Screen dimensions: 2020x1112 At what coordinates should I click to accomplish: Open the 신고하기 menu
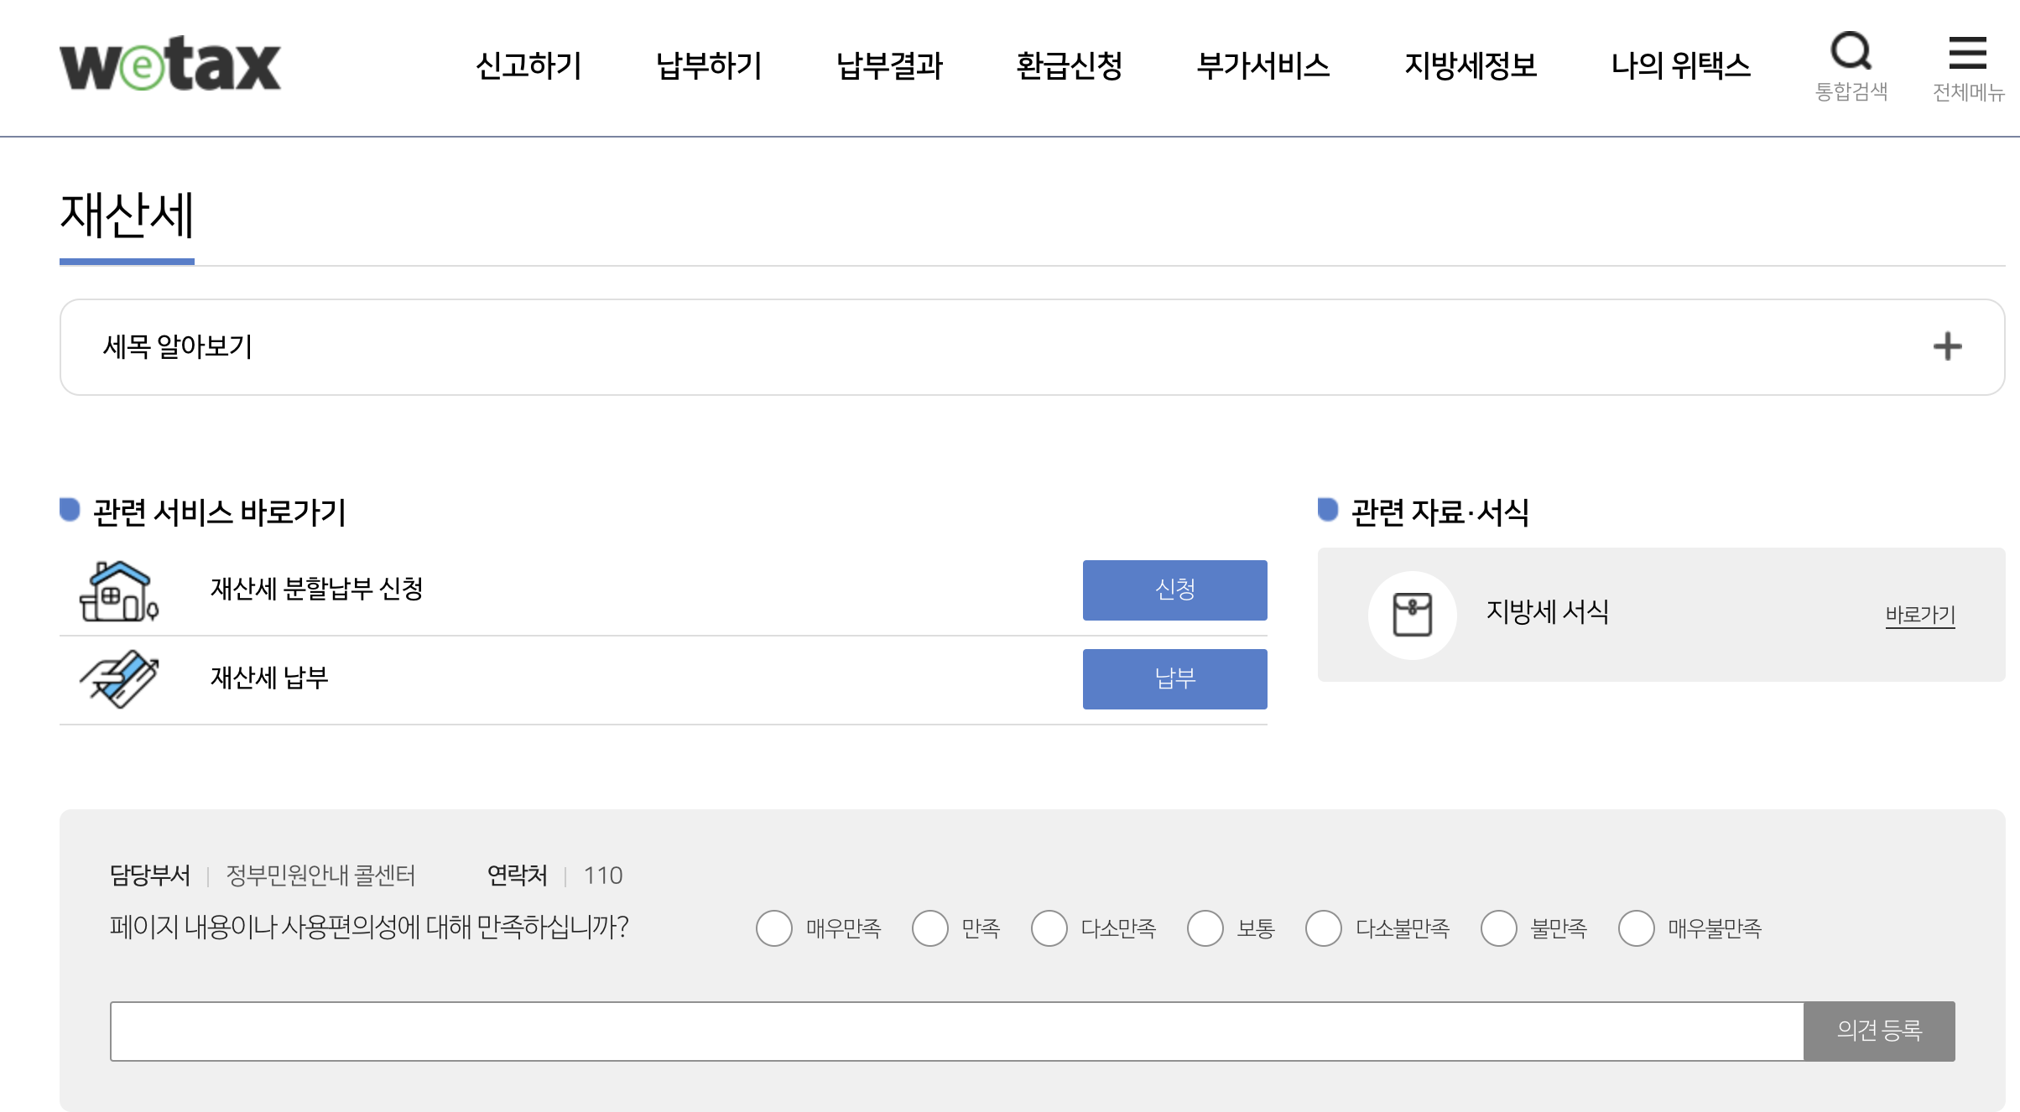528,65
